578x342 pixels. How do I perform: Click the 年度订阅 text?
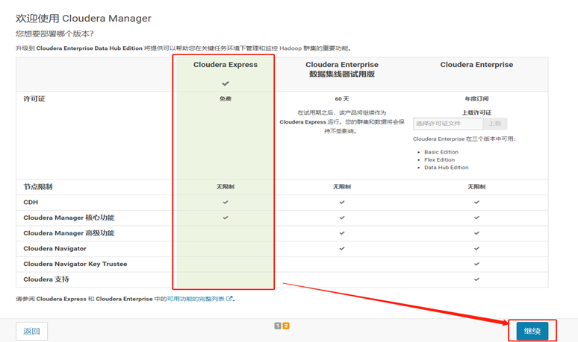[x=476, y=99]
